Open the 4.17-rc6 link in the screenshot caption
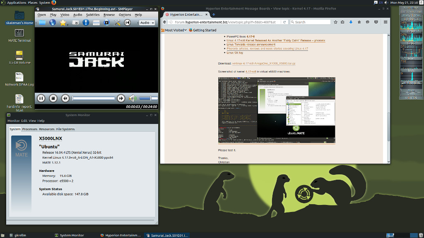The width and height of the screenshot is (424, 238). [251, 71]
